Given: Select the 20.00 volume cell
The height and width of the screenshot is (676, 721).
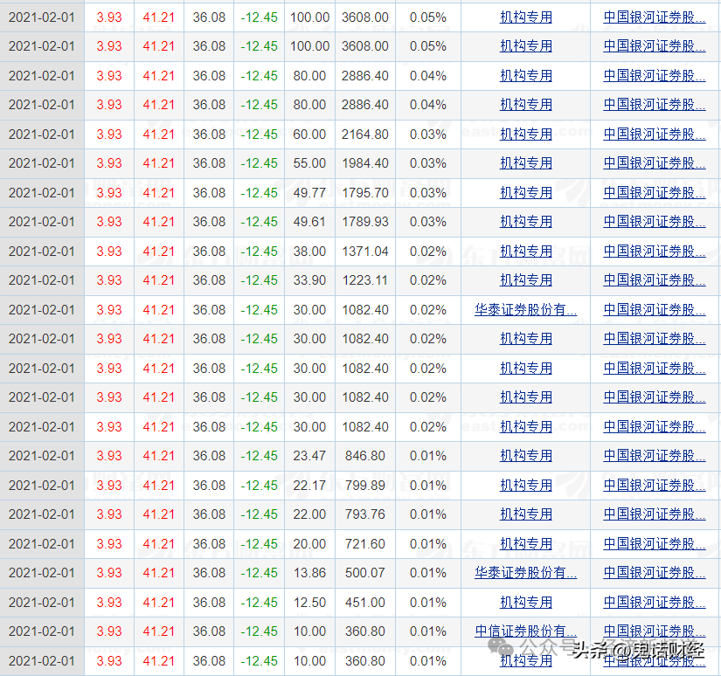Looking at the screenshot, I should (x=309, y=543).
